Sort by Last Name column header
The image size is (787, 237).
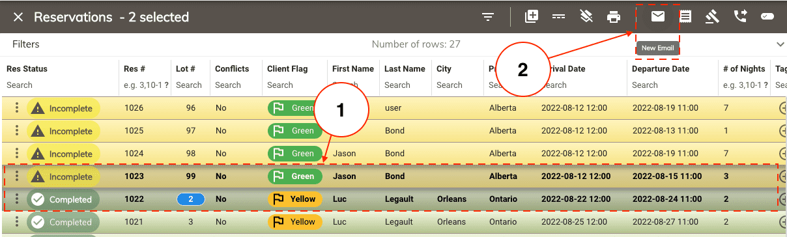pos(405,69)
